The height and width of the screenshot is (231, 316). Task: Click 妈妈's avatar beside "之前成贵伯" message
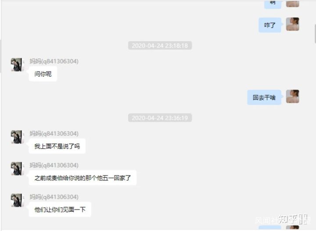(17, 169)
